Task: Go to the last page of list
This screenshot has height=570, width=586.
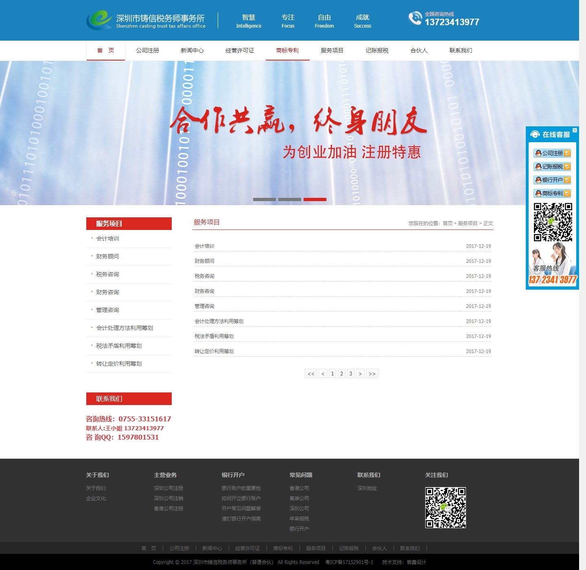Action: tap(372, 374)
